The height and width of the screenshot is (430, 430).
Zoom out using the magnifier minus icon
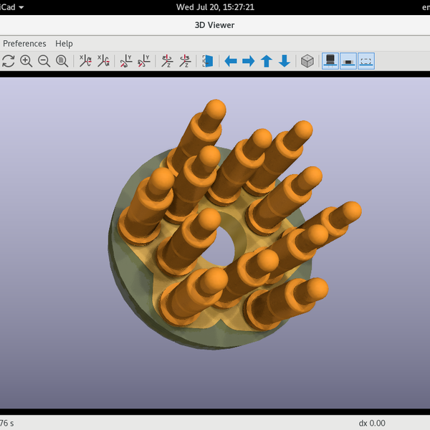pyautogui.click(x=44, y=61)
